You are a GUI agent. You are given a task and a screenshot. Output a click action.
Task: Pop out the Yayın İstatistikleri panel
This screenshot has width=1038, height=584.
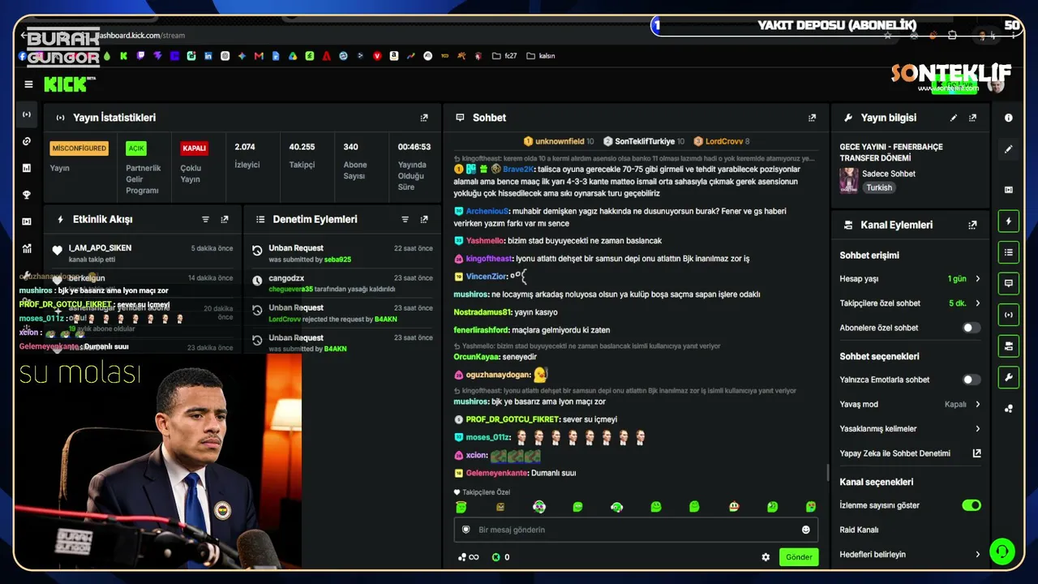click(x=424, y=118)
